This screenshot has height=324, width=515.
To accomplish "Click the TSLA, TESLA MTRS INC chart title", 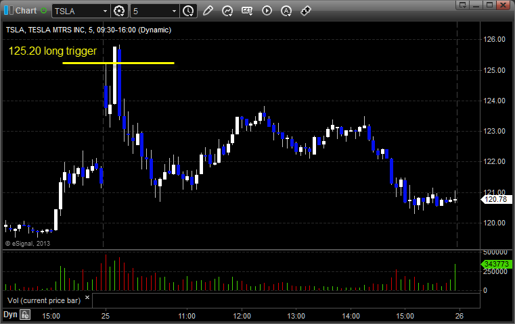I will 89,30.
